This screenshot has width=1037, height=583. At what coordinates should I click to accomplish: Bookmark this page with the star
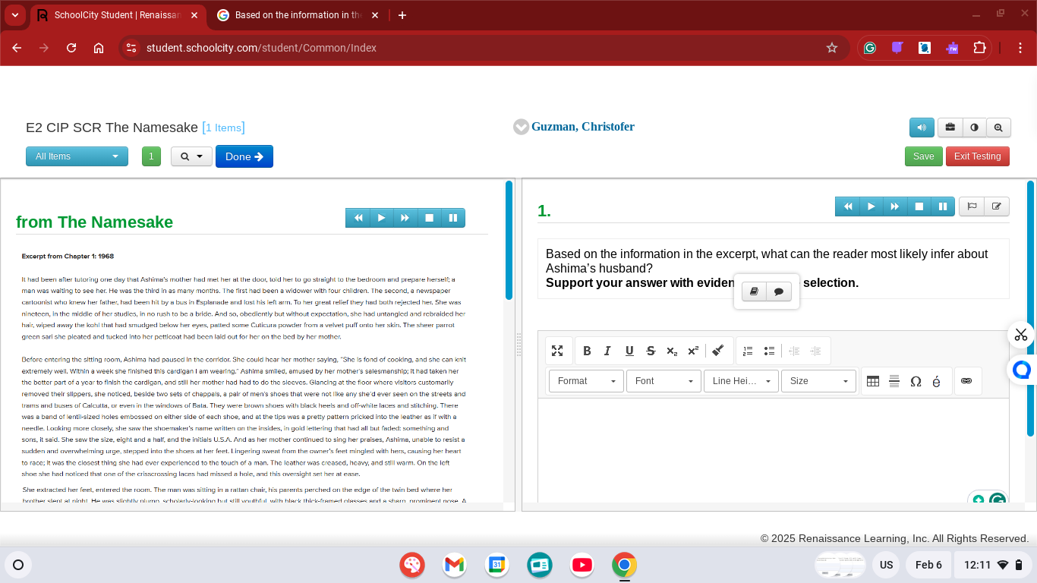pos(832,48)
